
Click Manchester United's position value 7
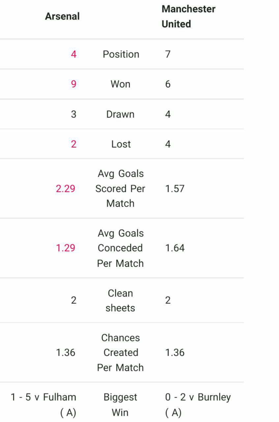pyautogui.click(x=168, y=54)
